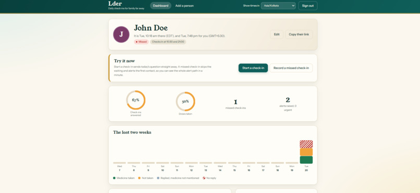The width and height of the screenshot is (420, 193).
Task: Click the Try it now heading
Action: click(x=125, y=61)
